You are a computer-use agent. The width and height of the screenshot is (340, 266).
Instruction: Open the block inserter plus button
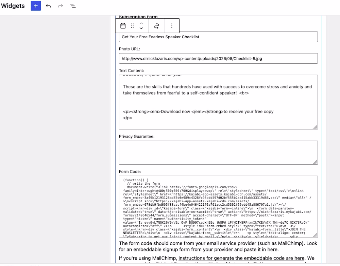36,6
